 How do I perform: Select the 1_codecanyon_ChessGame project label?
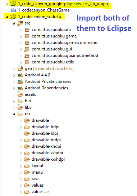click(44, 10)
